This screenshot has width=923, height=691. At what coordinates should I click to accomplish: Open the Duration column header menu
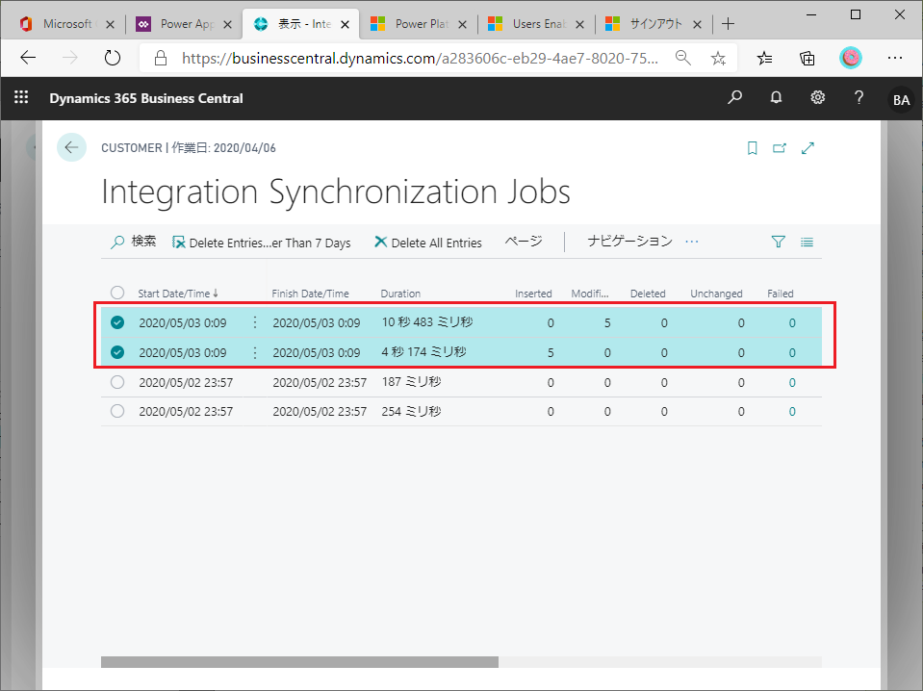pos(400,294)
